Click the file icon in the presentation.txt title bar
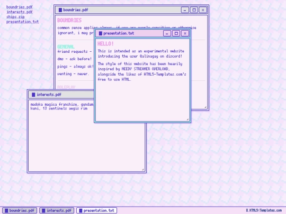 point(100,33)
